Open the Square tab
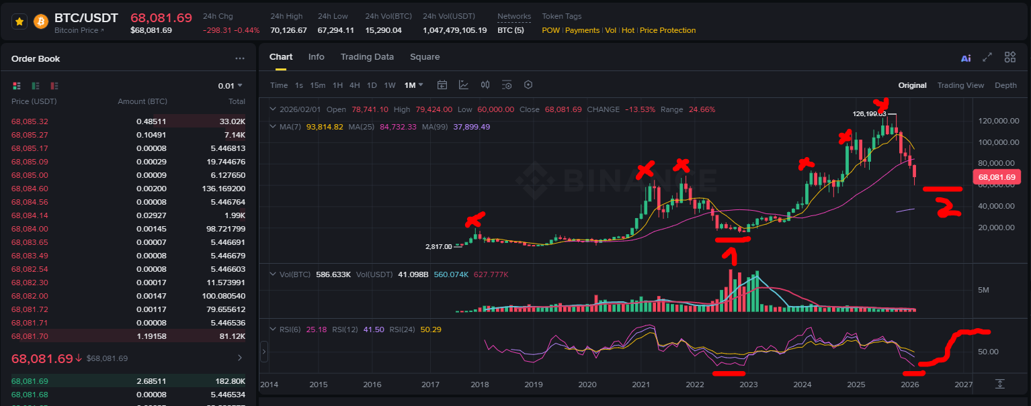The height and width of the screenshot is (406, 1031). (425, 57)
